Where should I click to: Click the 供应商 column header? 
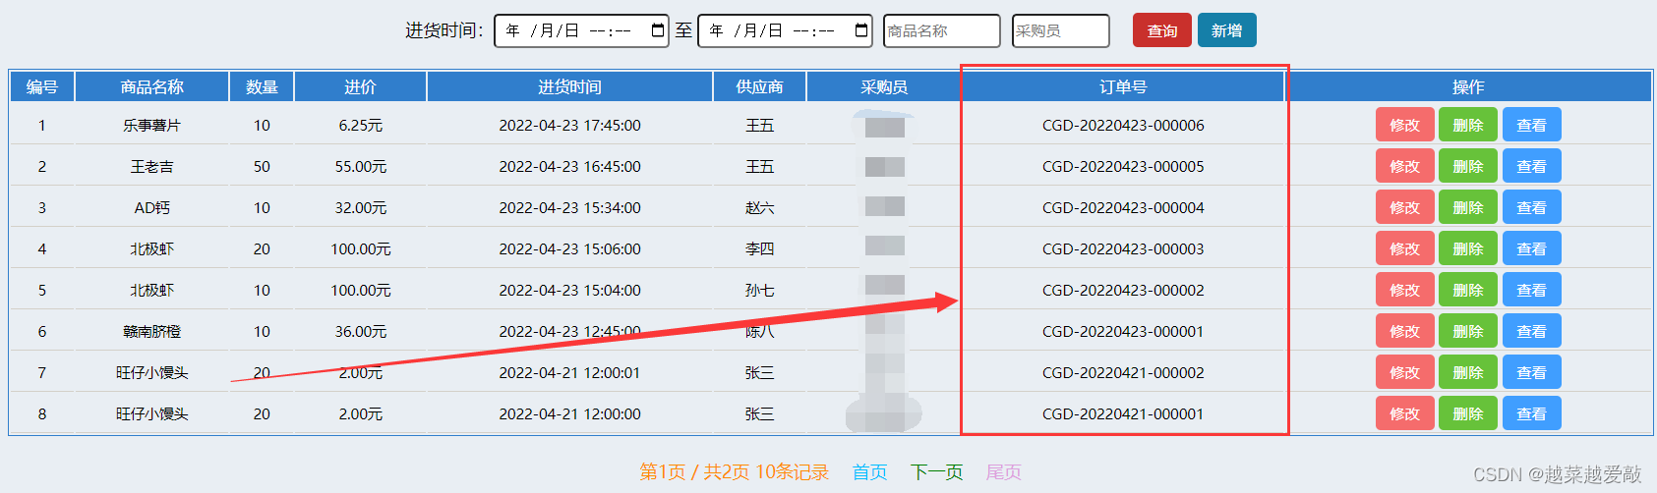pos(759,86)
